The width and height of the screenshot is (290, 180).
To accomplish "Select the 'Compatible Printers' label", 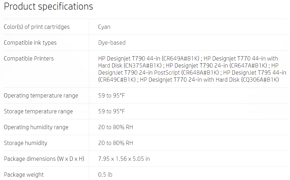I will (29, 58).
